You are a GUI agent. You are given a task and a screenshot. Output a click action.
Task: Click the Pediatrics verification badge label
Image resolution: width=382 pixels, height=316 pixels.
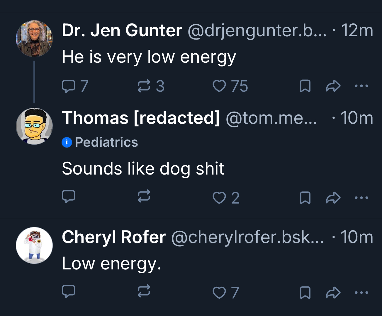click(106, 142)
